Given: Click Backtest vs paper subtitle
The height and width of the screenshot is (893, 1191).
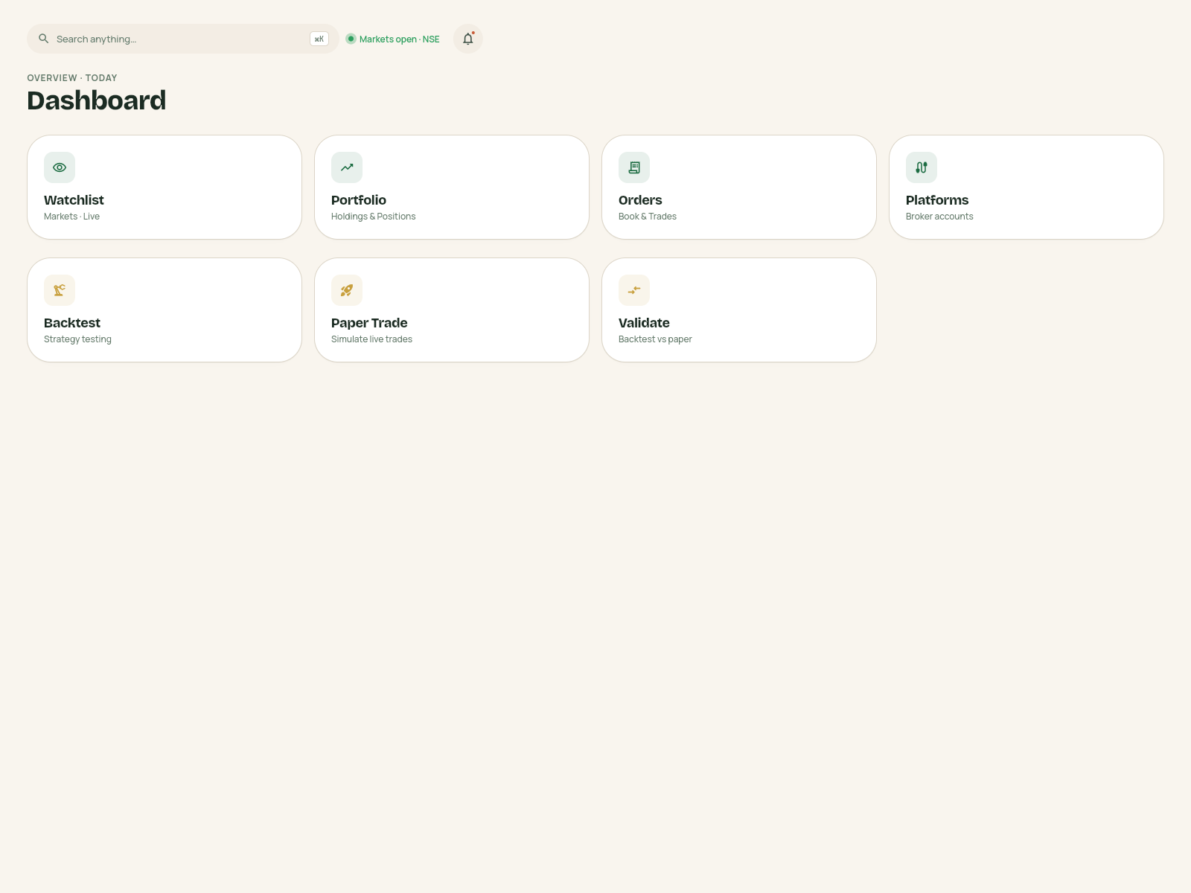Looking at the screenshot, I should [655, 339].
